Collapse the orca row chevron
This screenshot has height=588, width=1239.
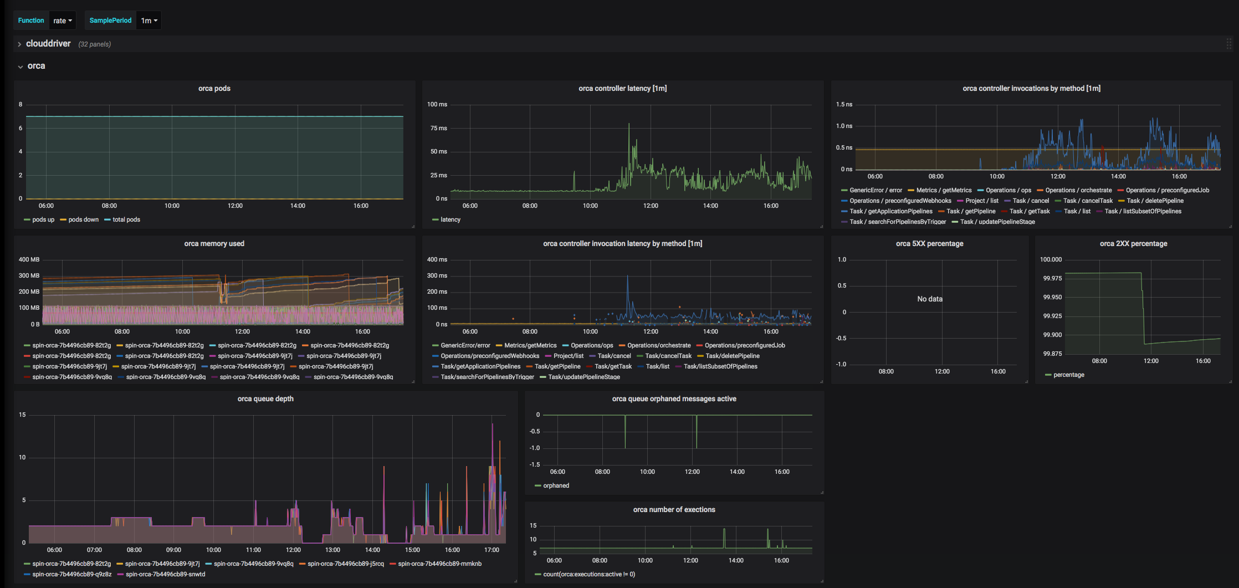(x=21, y=67)
